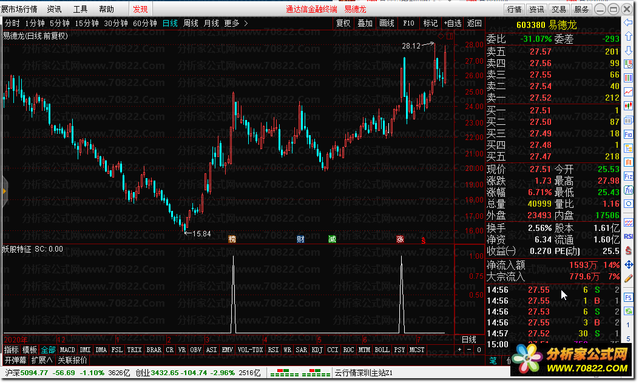
Task: Select the pencil drawing tool
Action: (x=629, y=278)
